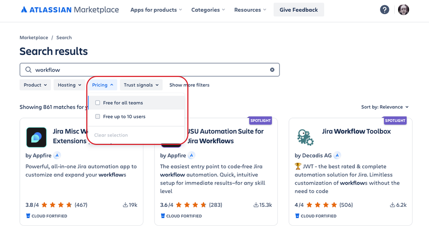
Task: Click the Search results heading
Action: [x=54, y=51]
